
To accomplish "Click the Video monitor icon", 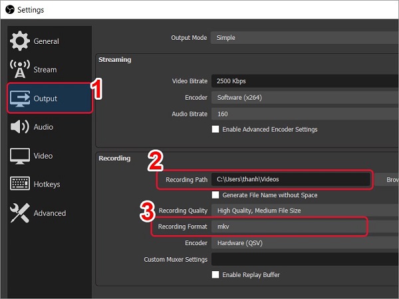I will coord(21,156).
